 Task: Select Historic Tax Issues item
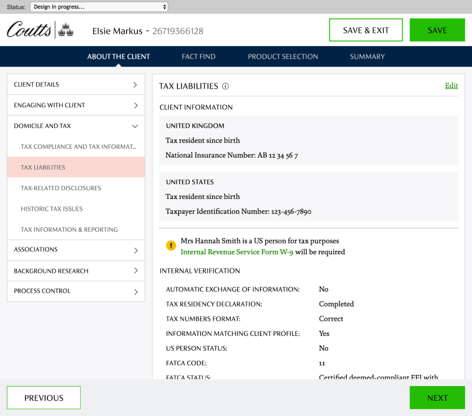coord(52,209)
